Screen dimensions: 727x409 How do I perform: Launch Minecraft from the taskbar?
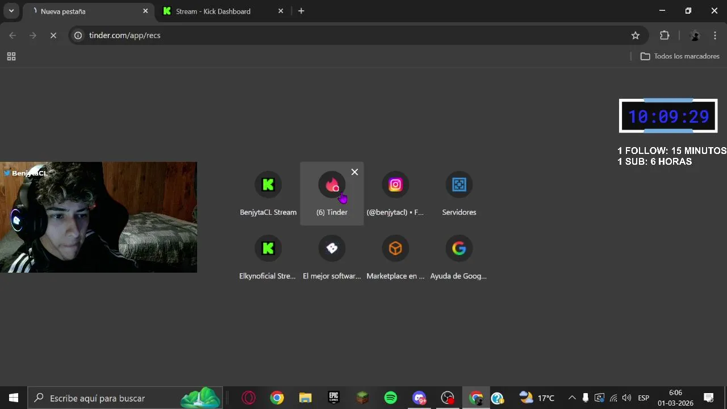[362, 398]
